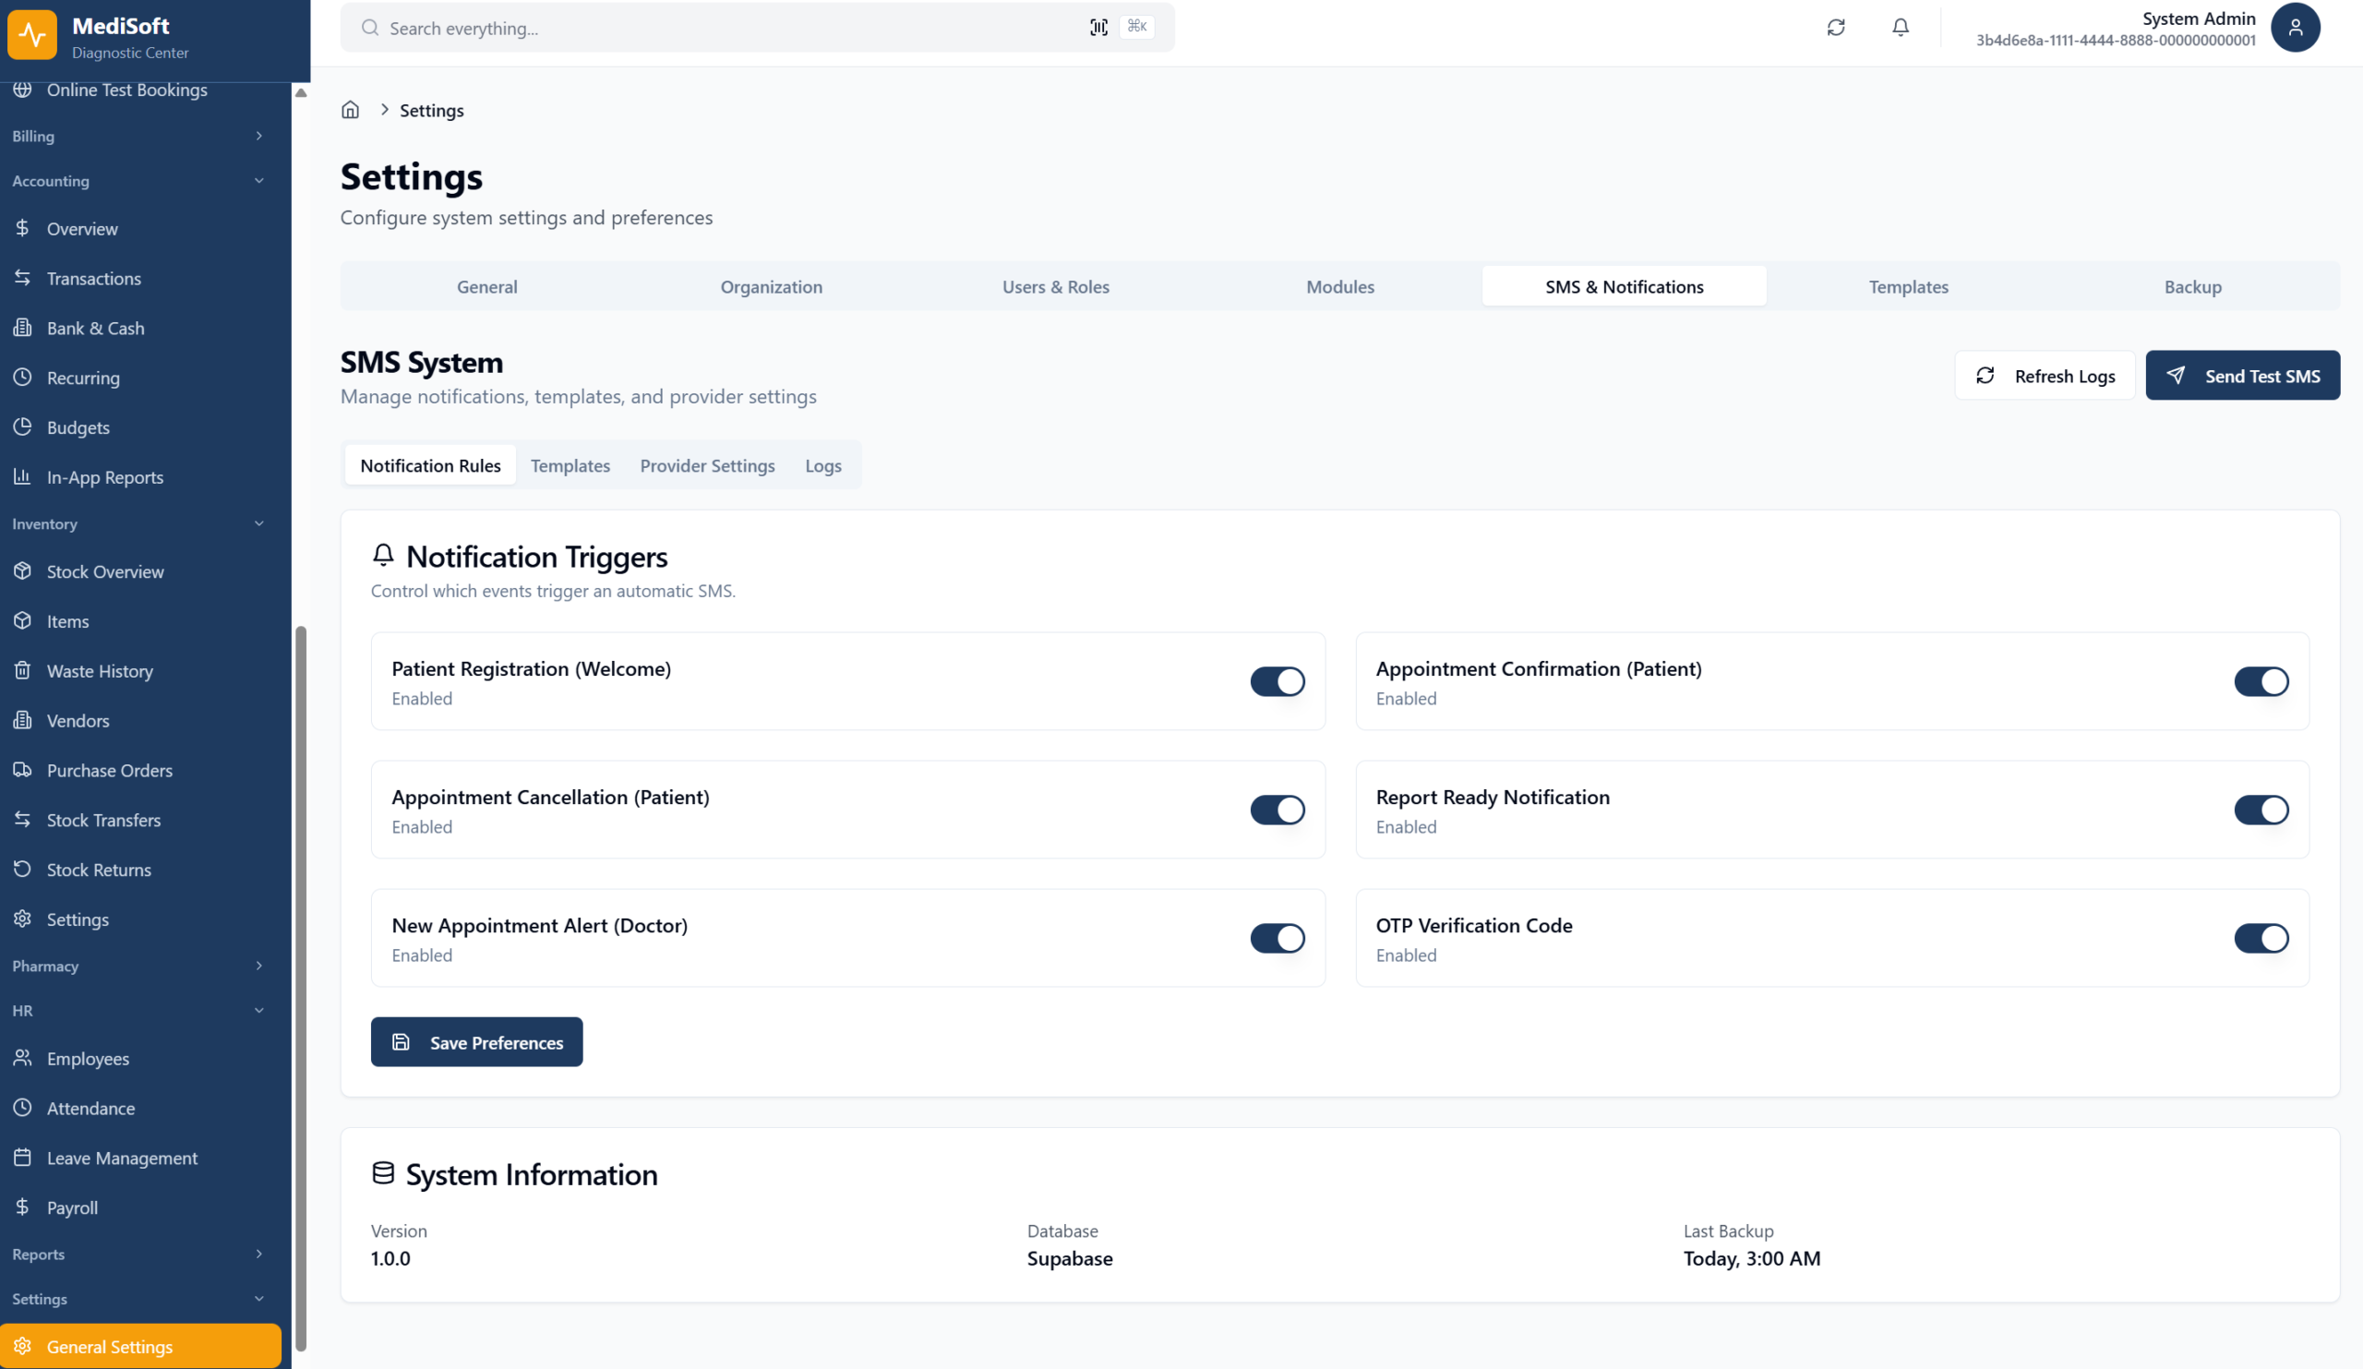Expand the Billing sidebar section
This screenshot has height=1369, width=2363.
[138, 136]
